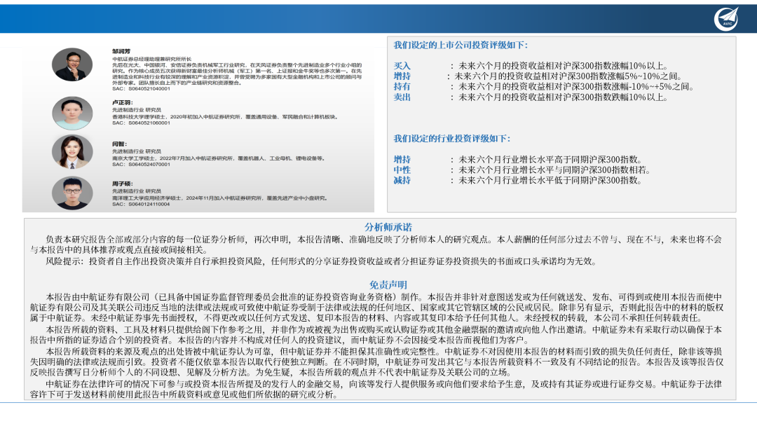Click the paragraph beginning 中航证券在法律许可的情况下

pos(376,390)
